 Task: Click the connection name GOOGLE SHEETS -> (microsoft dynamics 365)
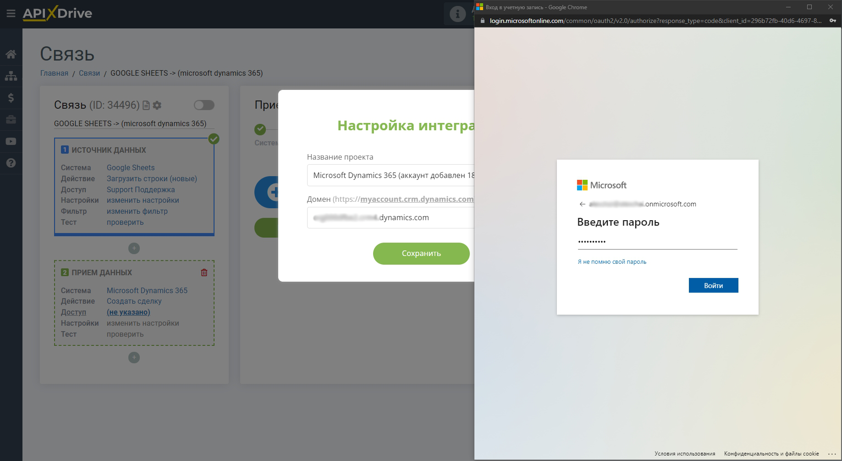130,123
